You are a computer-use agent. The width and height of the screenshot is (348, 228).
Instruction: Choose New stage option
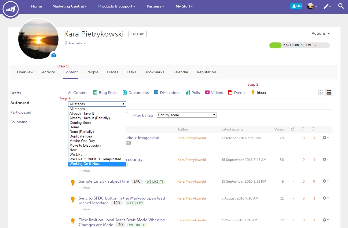pos(97,150)
